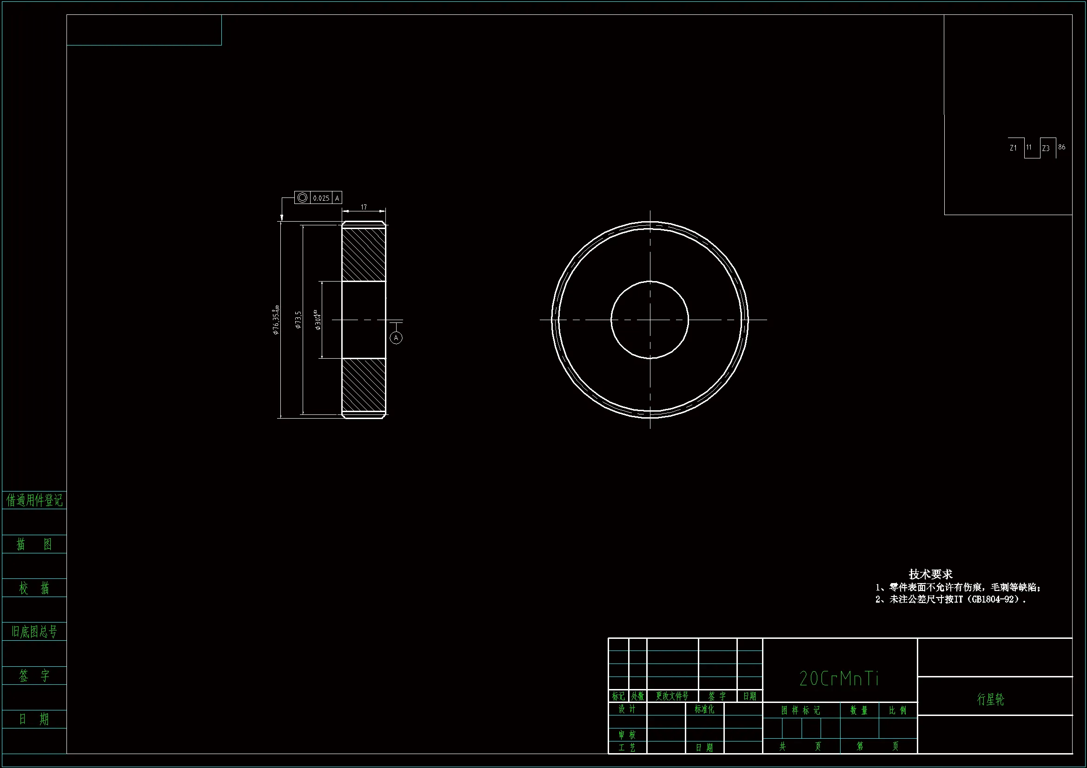Select the Φ30 bore dimension text
Viewport: 1087px width, 768px height.
[x=318, y=320]
